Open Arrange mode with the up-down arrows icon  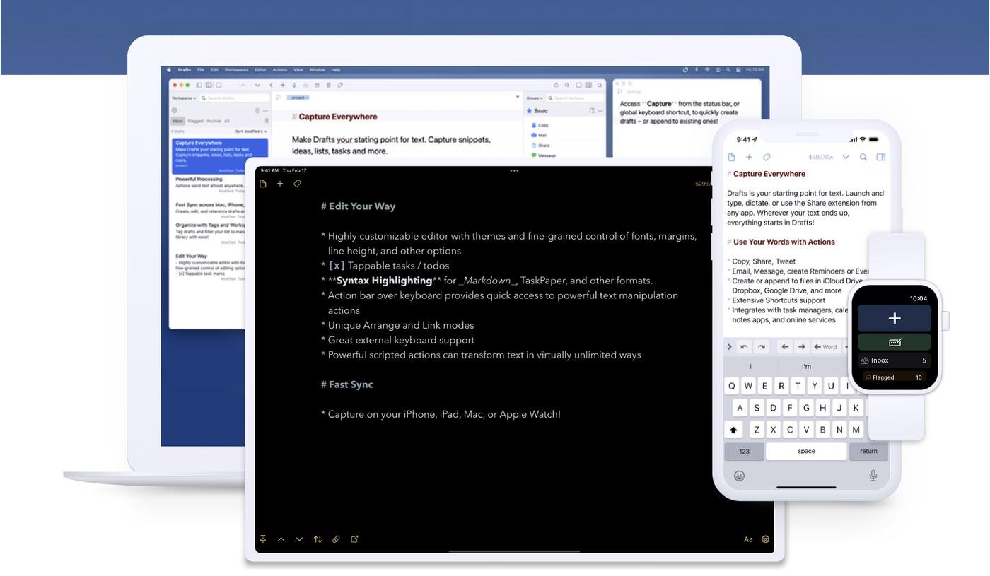click(318, 539)
